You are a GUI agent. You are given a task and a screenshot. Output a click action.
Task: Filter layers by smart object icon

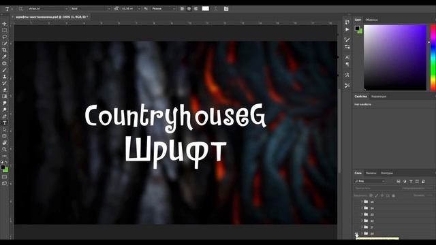pyautogui.click(x=423, y=182)
